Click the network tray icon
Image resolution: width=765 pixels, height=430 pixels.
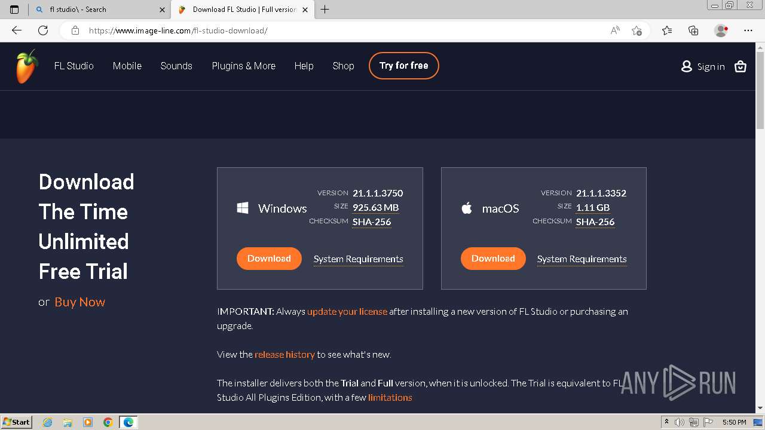tap(694, 422)
